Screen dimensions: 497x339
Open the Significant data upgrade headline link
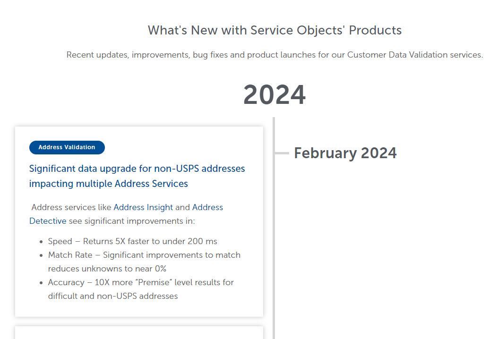click(x=137, y=176)
